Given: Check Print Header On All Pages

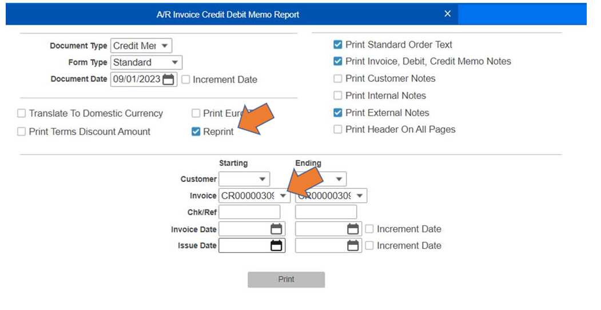Looking at the screenshot, I should pyautogui.click(x=338, y=130).
